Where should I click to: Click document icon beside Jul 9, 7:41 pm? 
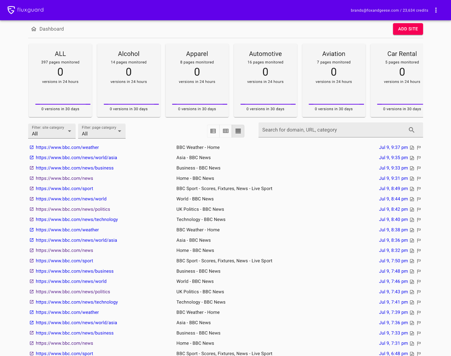click(x=412, y=303)
